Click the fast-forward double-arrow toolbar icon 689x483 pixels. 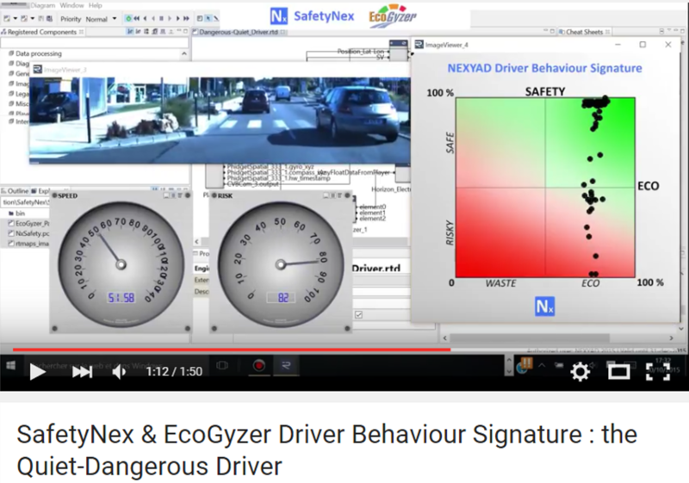click(186, 18)
